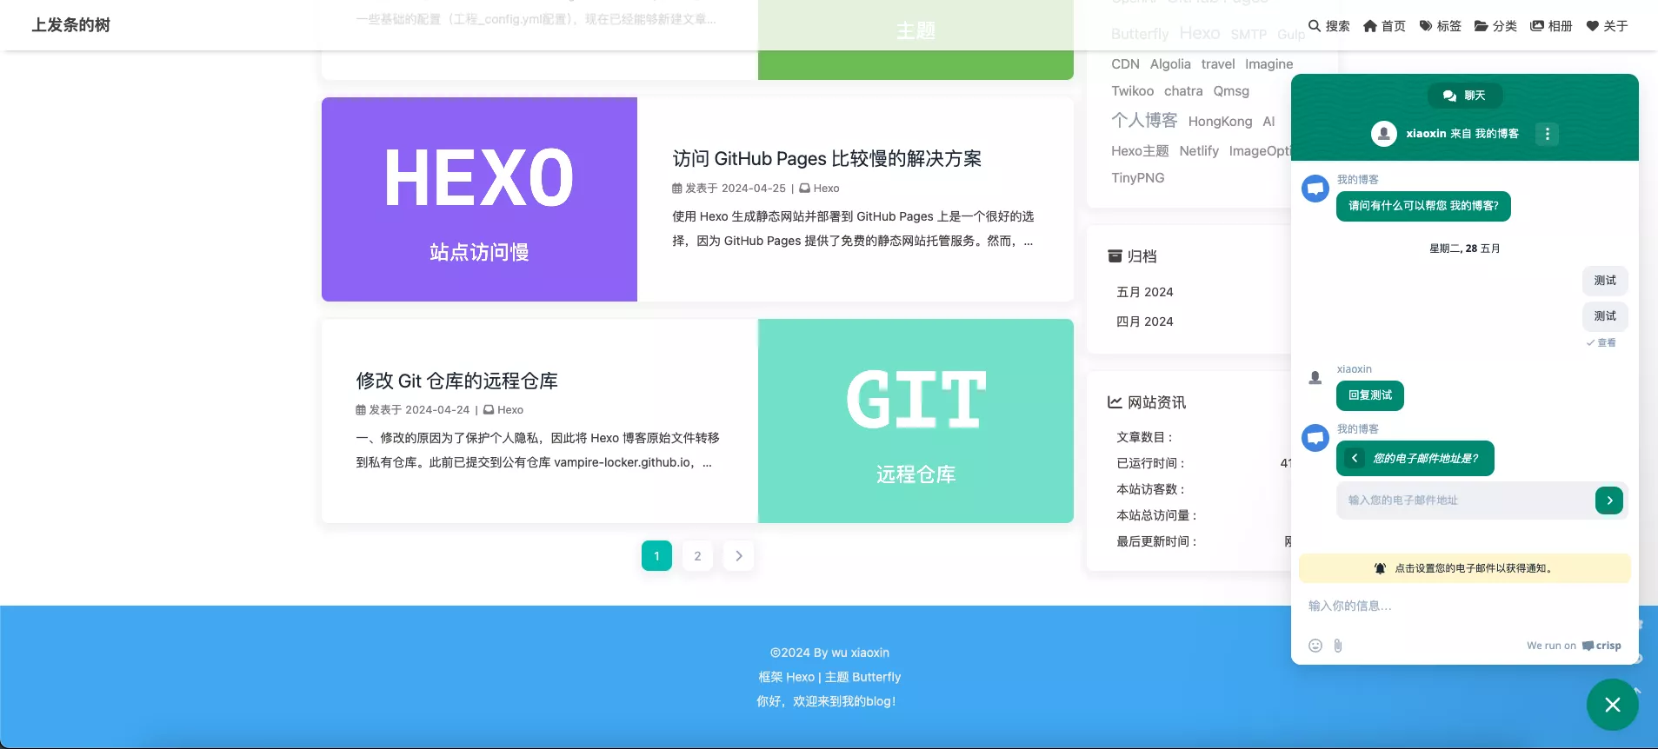The height and width of the screenshot is (749, 1658).
Task: Open the 相册 album menu item
Action: pos(1551,26)
